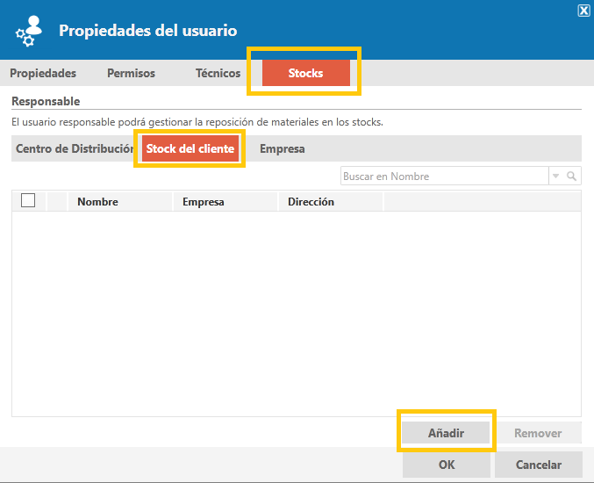Click the Cancelar button
Image resolution: width=594 pixels, height=483 pixels.
tap(539, 465)
